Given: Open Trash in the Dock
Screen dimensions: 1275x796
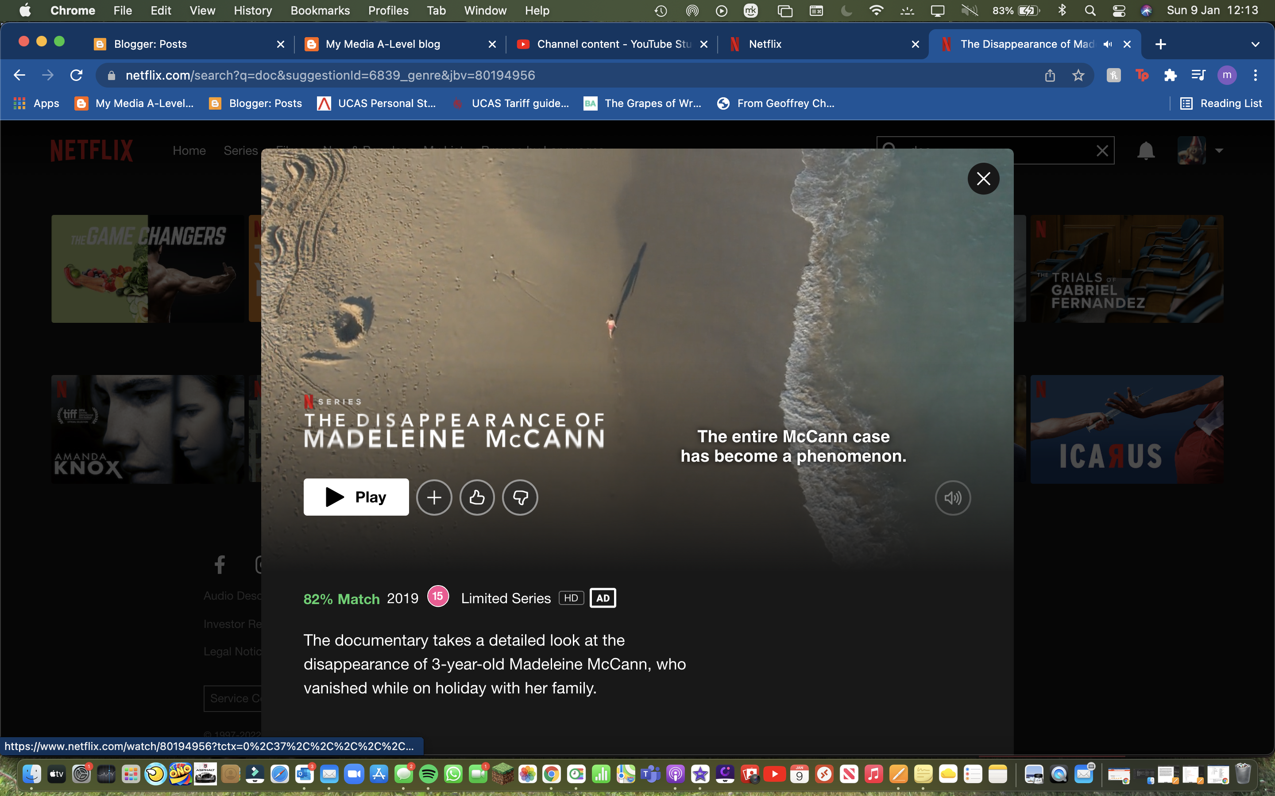Looking at the screenshot, I should point(1243,774).
